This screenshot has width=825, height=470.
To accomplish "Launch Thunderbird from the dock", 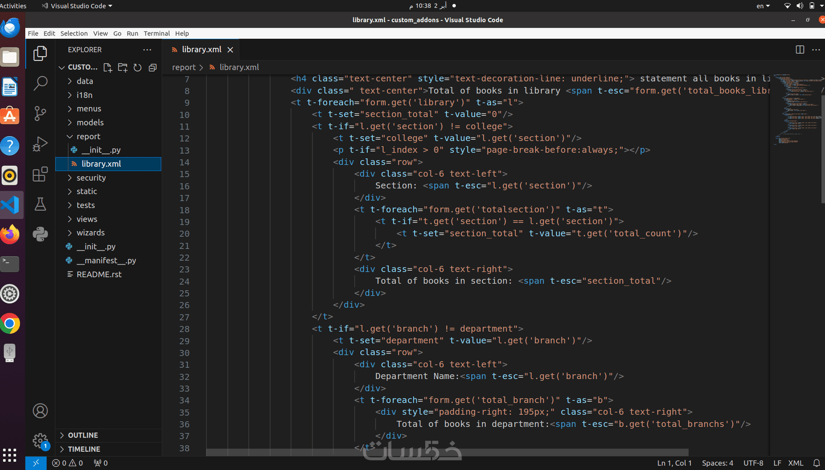I will click(x=10, y=27).
